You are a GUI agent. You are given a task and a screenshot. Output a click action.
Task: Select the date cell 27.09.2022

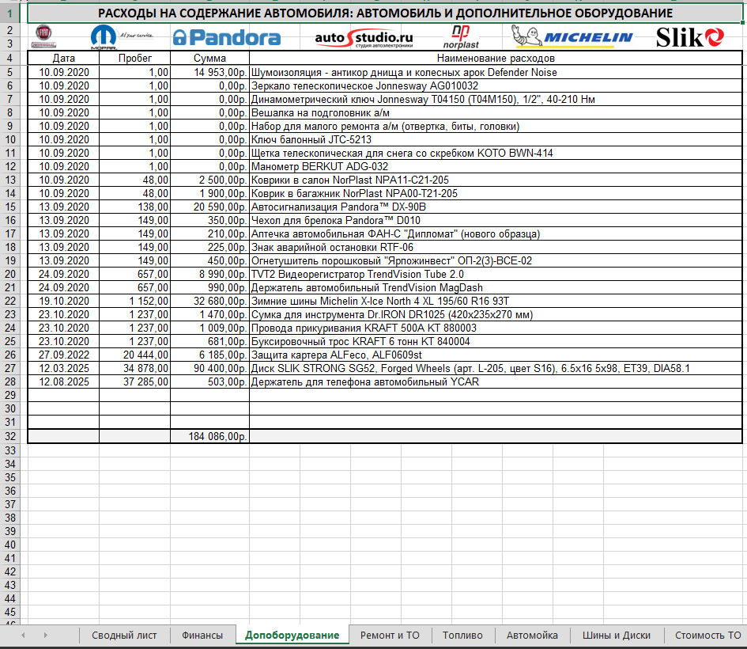[63, 355]
